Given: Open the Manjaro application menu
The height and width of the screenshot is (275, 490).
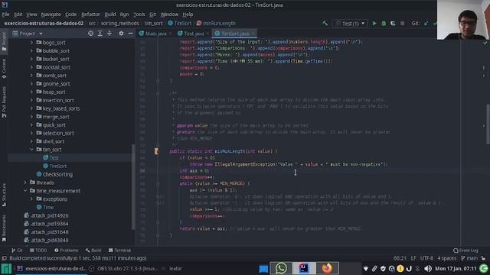Looking at the screenshot, I should 6,268.
